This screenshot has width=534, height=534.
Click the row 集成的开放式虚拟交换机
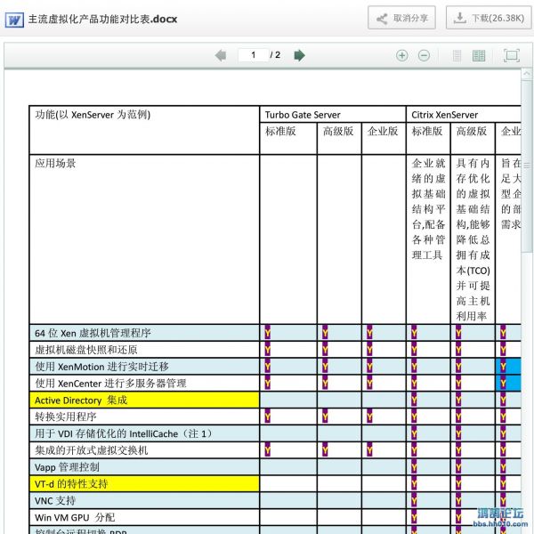[144, 450]
